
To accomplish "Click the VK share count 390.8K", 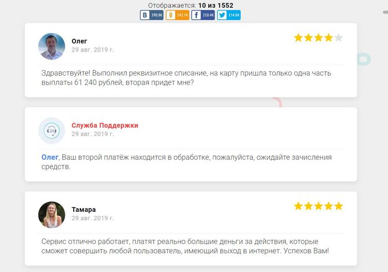I will click(157, 15).
